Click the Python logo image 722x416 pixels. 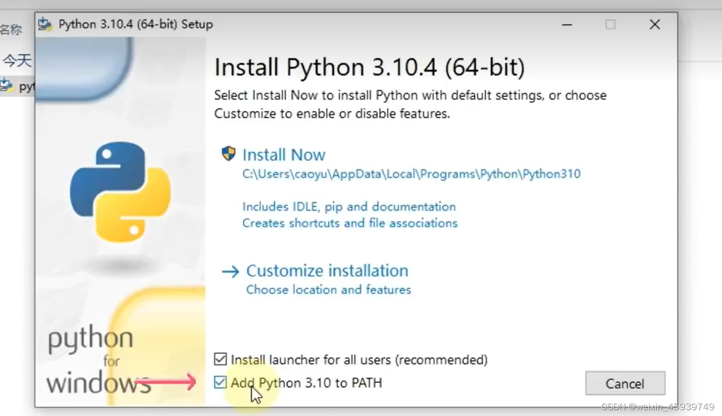(x=120, y=192)
